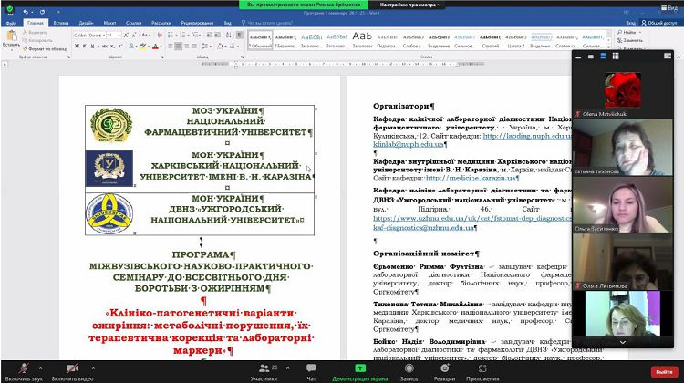Justify the paragraph text
The image size is (684, 383).
193,46
